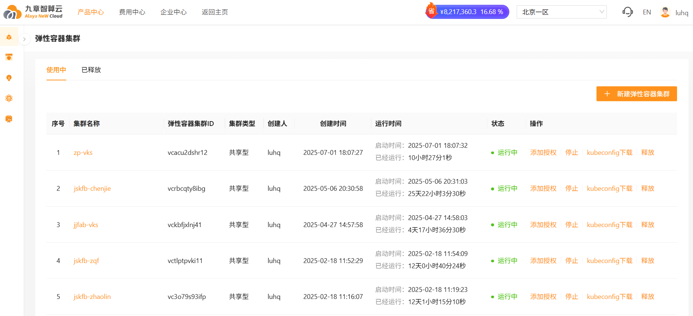Open the bottom sidebar package icon
This screenshot has width=693, height=316.
[x=9, y=119]
